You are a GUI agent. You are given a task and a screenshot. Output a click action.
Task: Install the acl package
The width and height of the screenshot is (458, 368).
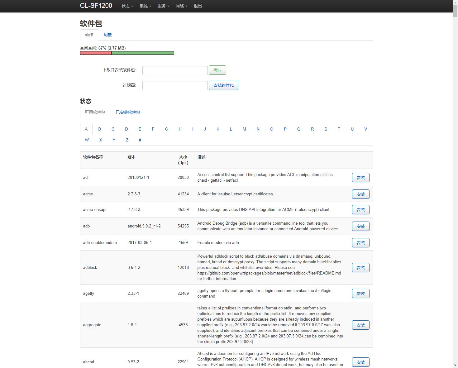(361, 178)
